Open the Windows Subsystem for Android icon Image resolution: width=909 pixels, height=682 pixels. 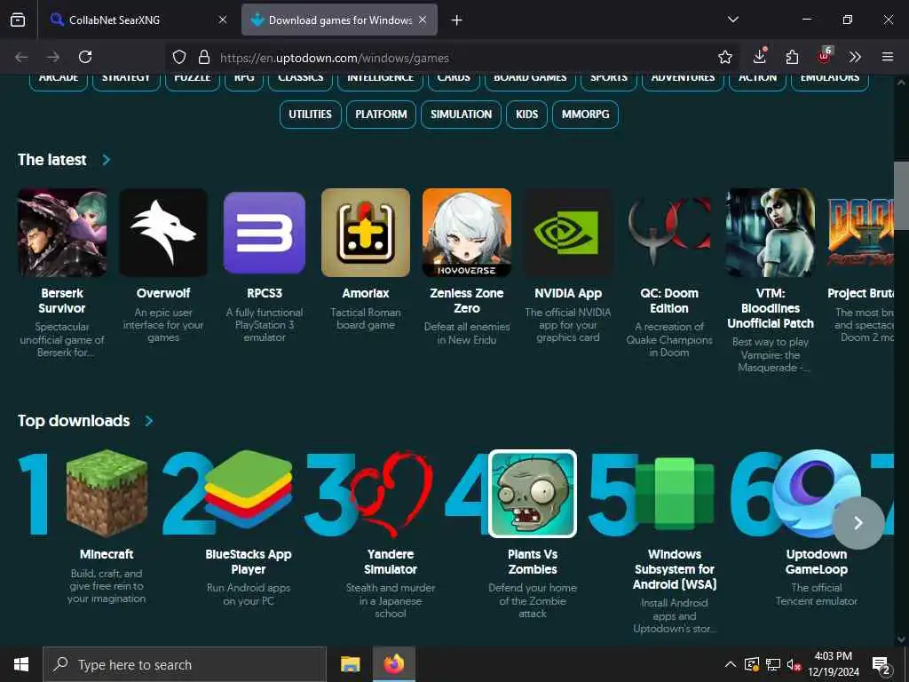coord(675,494)
